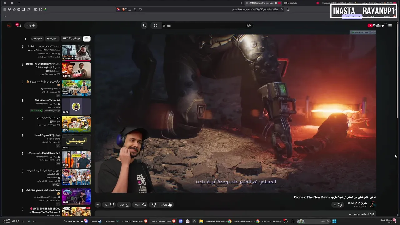Image resolution: width=400 pixels, height=225 pixels.
Task: Open OBS 32.0.1 taskbar item
Action: tap(274, 221)
